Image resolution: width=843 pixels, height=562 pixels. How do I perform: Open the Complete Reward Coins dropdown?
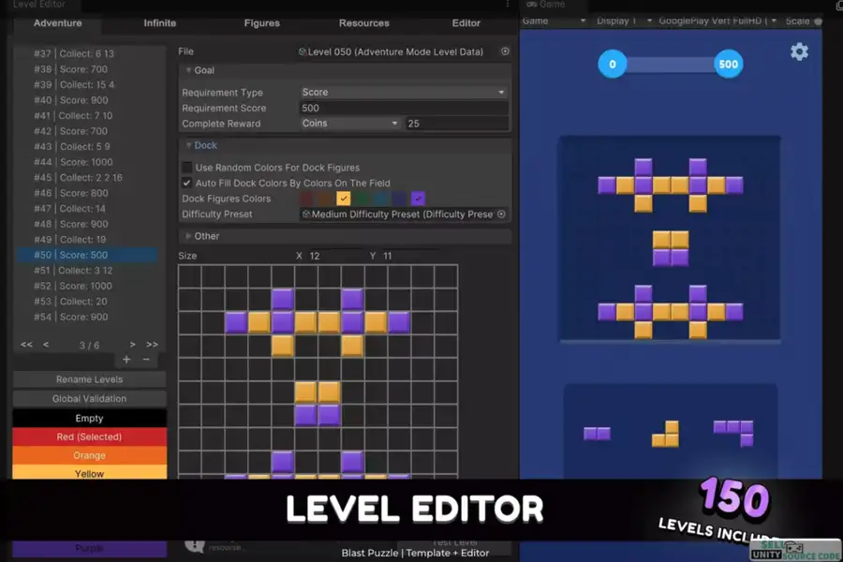tap(351, 124)
